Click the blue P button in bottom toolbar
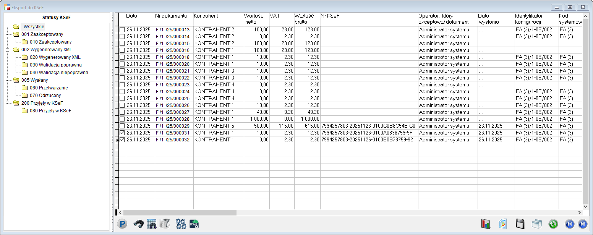The width and height of the screenshot is (593, 235). click(x=122, y=224)
